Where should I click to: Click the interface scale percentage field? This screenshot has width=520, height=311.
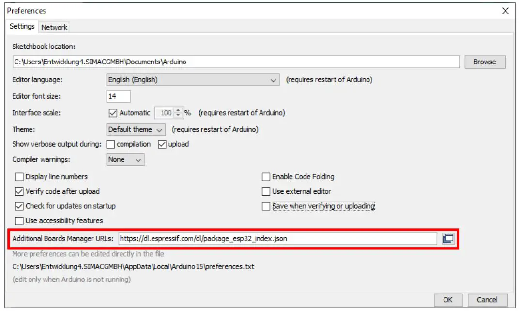165,113
